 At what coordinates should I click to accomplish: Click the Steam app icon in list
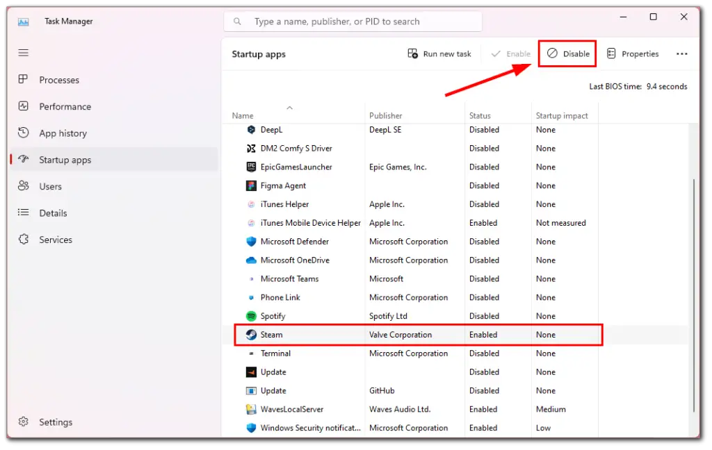(x=251, y=335)
